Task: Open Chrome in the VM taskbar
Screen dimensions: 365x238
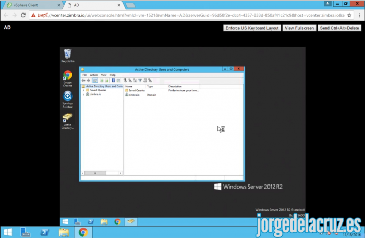Action: pyautogui.click(x=117, y=222)
